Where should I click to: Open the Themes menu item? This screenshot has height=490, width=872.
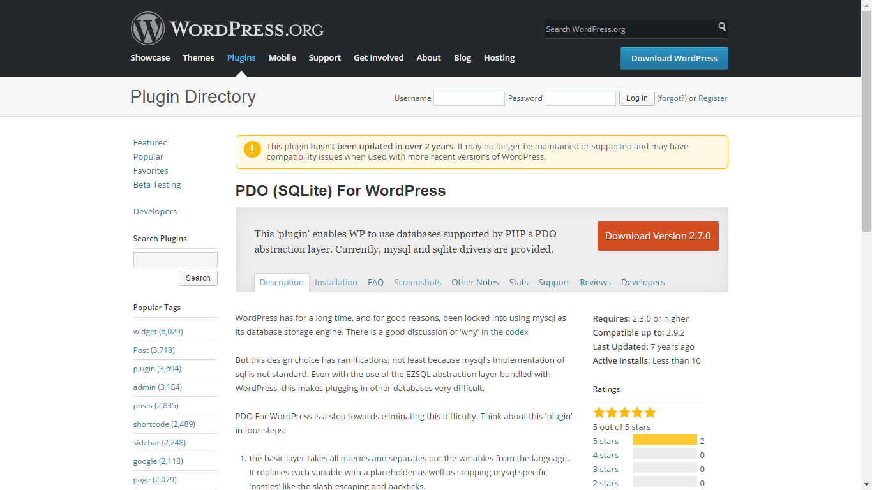[199, 57]
